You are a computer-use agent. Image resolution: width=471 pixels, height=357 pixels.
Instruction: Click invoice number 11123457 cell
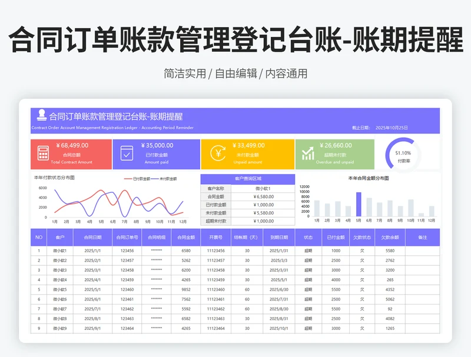(x=215, y=261)
